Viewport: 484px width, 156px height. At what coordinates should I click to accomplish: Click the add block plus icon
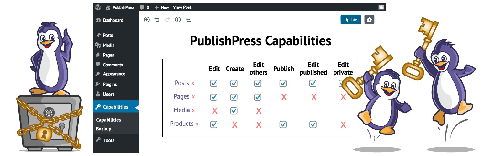[146, 20]
